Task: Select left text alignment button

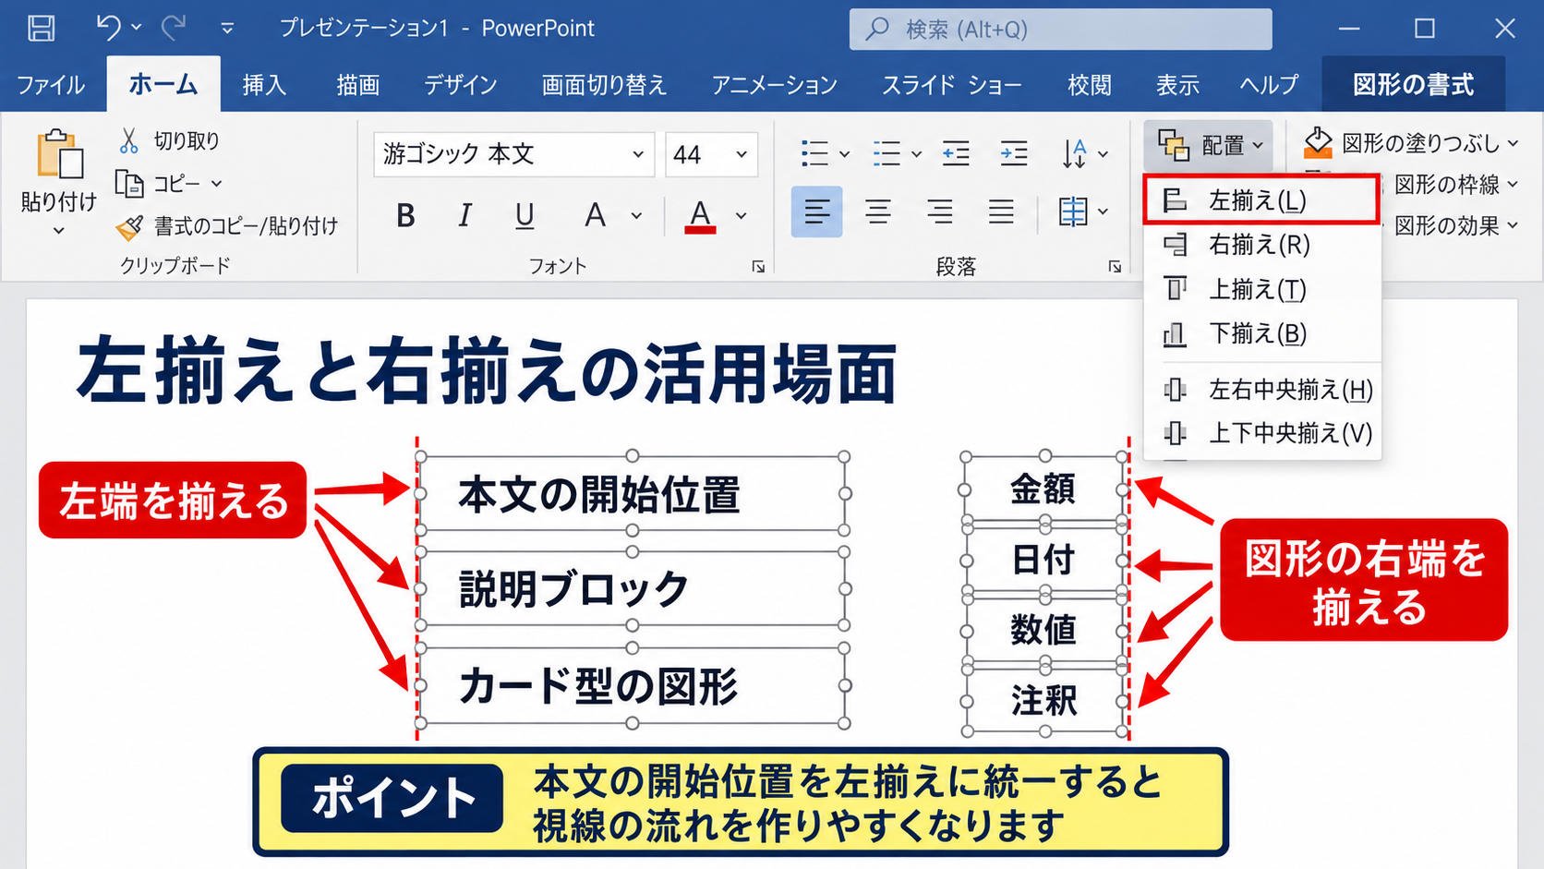Action: coord(816,212)
